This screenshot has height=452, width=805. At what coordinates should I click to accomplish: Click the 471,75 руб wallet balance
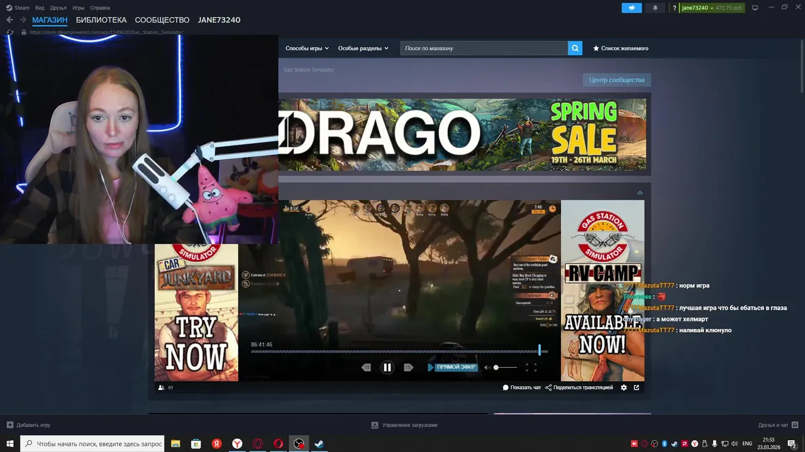(729, 8)
